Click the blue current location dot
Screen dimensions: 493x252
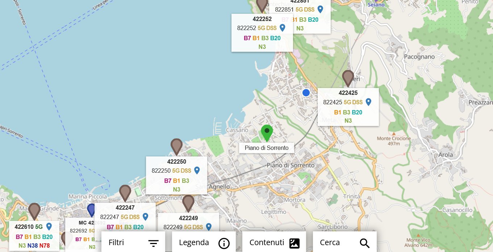pos(306,93)
